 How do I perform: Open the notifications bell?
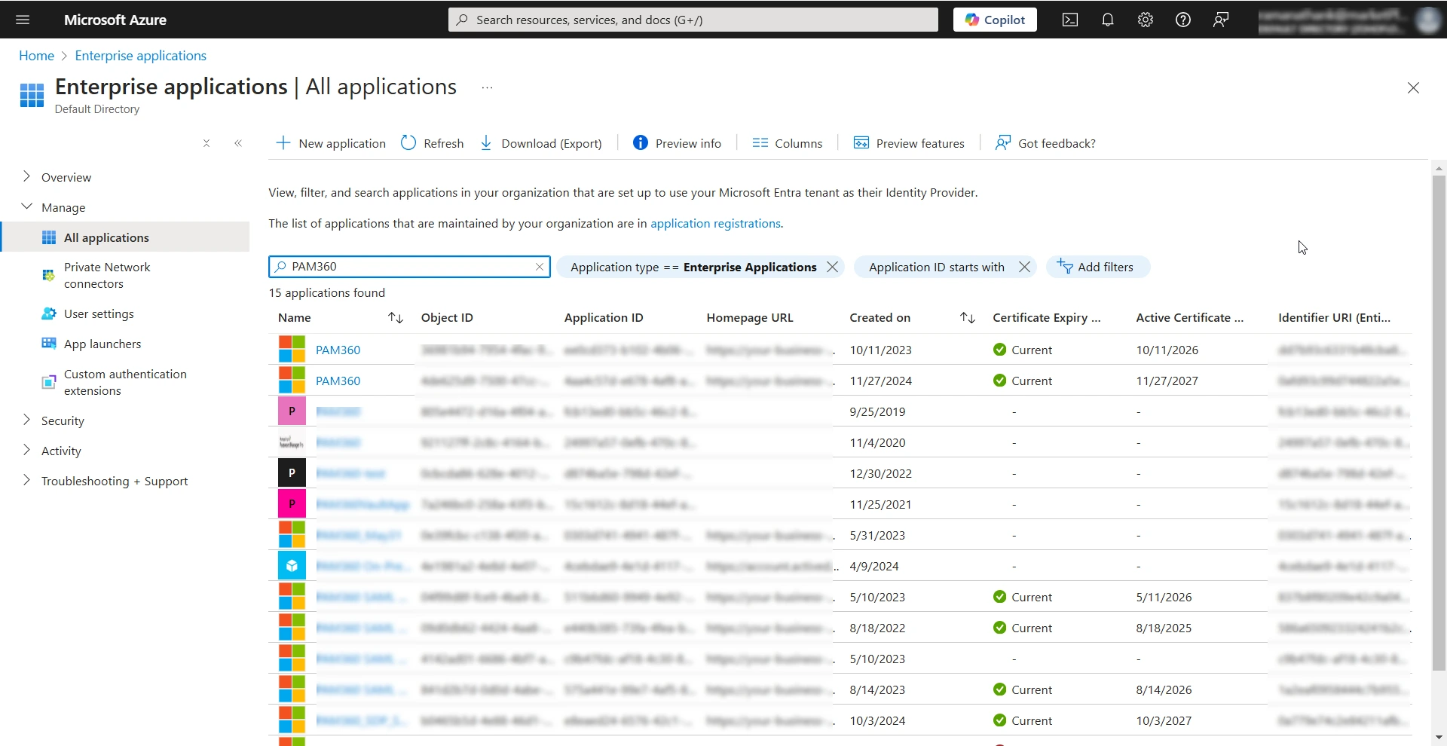1108,20
